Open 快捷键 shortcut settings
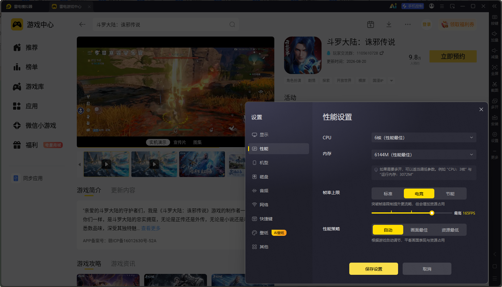Viewport: 502px width, 287px height. coord(279,219)
